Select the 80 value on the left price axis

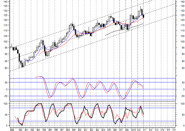(x=6, y=68)
